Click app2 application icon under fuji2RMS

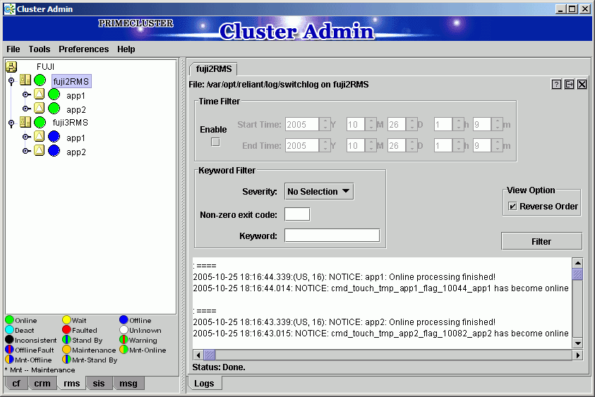[39, 109]
